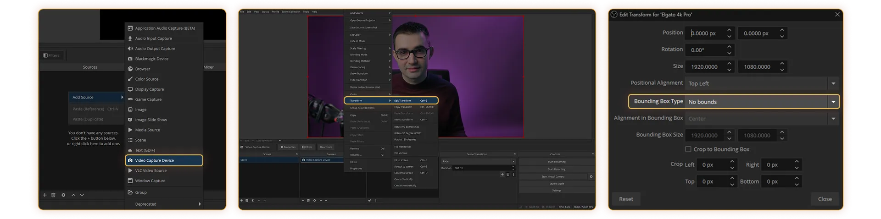Expand the Deprecated submenu arrow
This screenshot has height=219, width=881.
pos(200,204)
